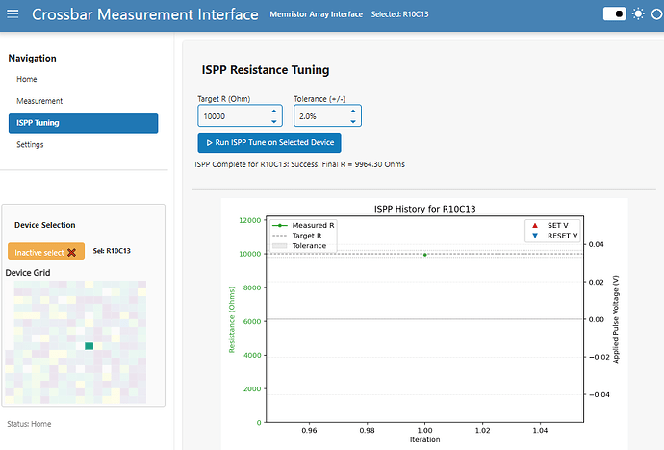Viewport: 664px width, 450px height.
Task: Click the 'Target R' legend entry
Action: point(297,236)
